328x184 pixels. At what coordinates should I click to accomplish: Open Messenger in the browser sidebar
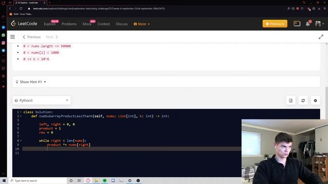[4, 27]
